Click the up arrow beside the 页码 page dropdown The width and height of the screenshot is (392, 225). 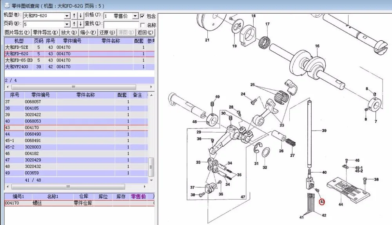pos(74,24)
